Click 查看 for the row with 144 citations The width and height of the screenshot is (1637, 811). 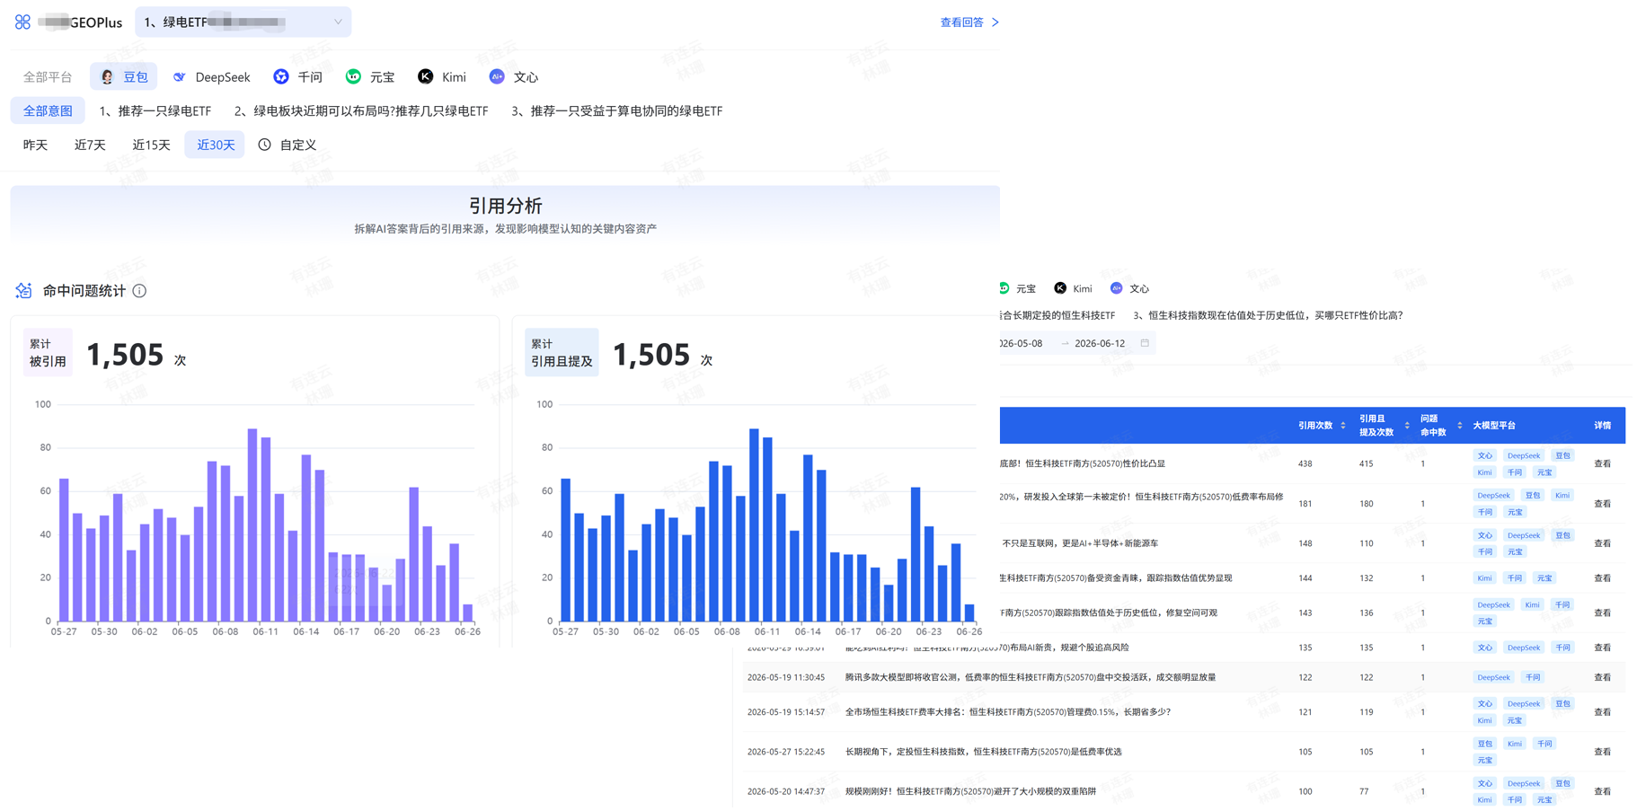tap(1603, 578)
